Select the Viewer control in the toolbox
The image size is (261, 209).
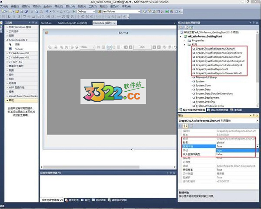pos(19,49)
